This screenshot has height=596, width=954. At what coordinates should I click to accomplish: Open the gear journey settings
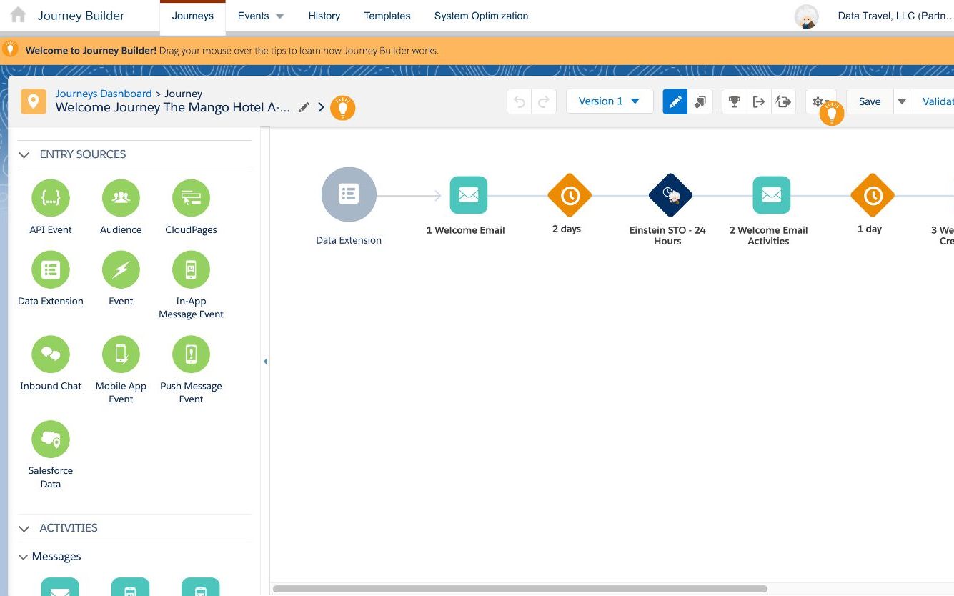coord(817,100)
